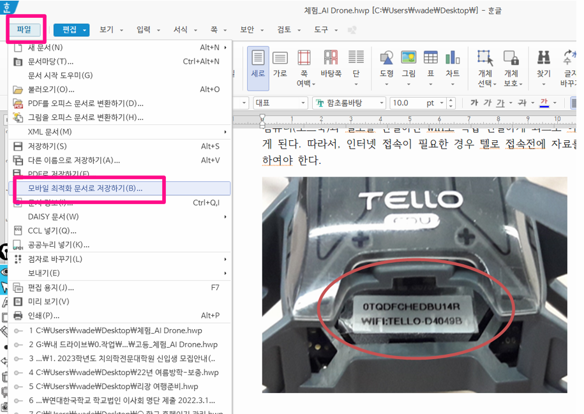The image size is (584, 414).
Task: Select the 세로 portrait orientation icon
Action: (258, 68)
